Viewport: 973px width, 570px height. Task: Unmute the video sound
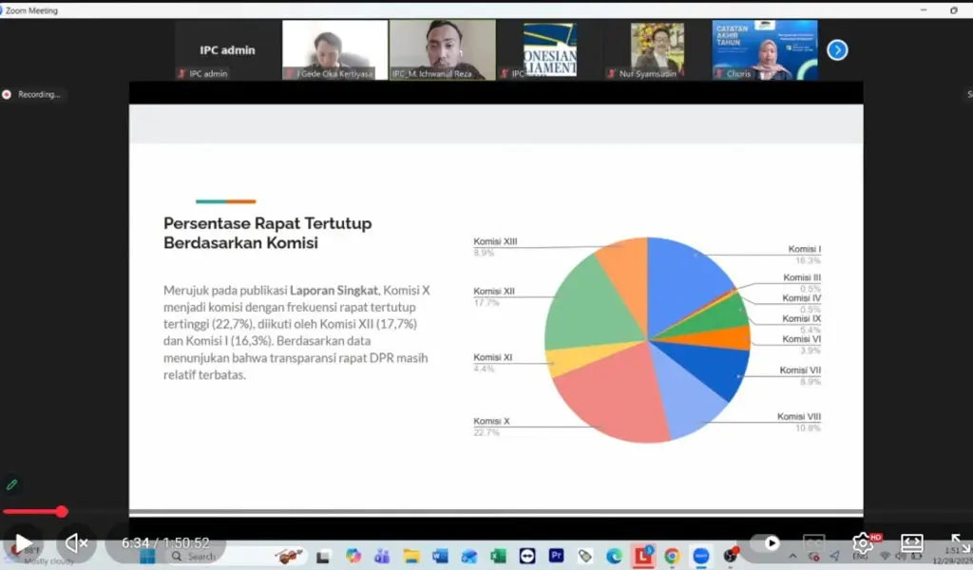(x=76, y=542)
